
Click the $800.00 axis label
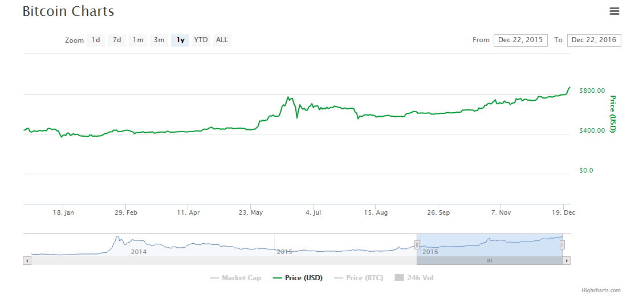592,91
